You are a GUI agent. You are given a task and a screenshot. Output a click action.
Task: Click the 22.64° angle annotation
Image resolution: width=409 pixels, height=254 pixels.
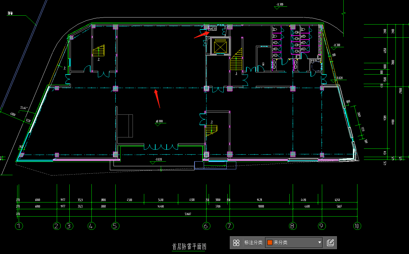point(24,108)
